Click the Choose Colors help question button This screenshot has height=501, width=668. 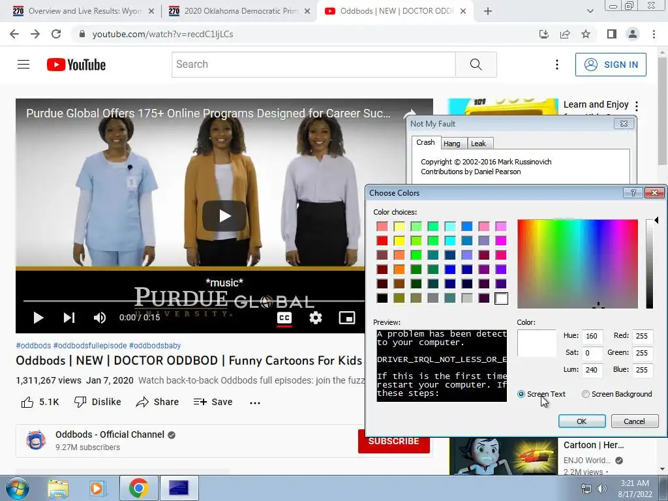coord(633,193)
